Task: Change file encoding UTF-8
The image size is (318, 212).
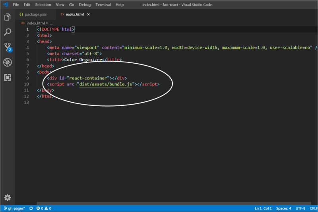Action: pyautogui.click(x=301, y=208)
